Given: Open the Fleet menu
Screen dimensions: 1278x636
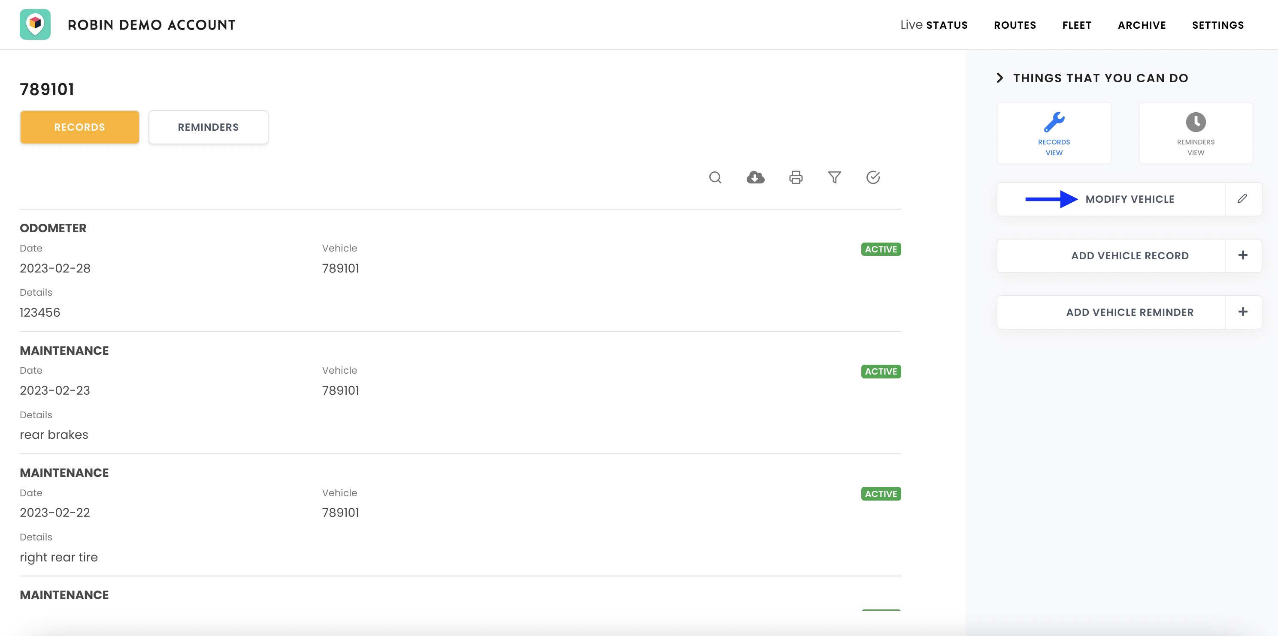Looking at the screenshot, I should pos(1077,25).
